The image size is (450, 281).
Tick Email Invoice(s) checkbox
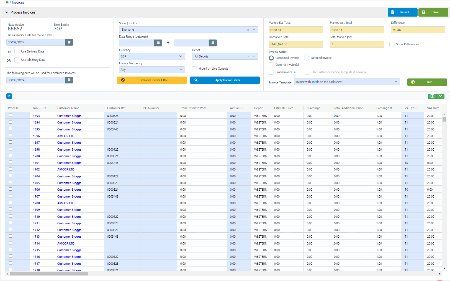[x=271, y=72]
